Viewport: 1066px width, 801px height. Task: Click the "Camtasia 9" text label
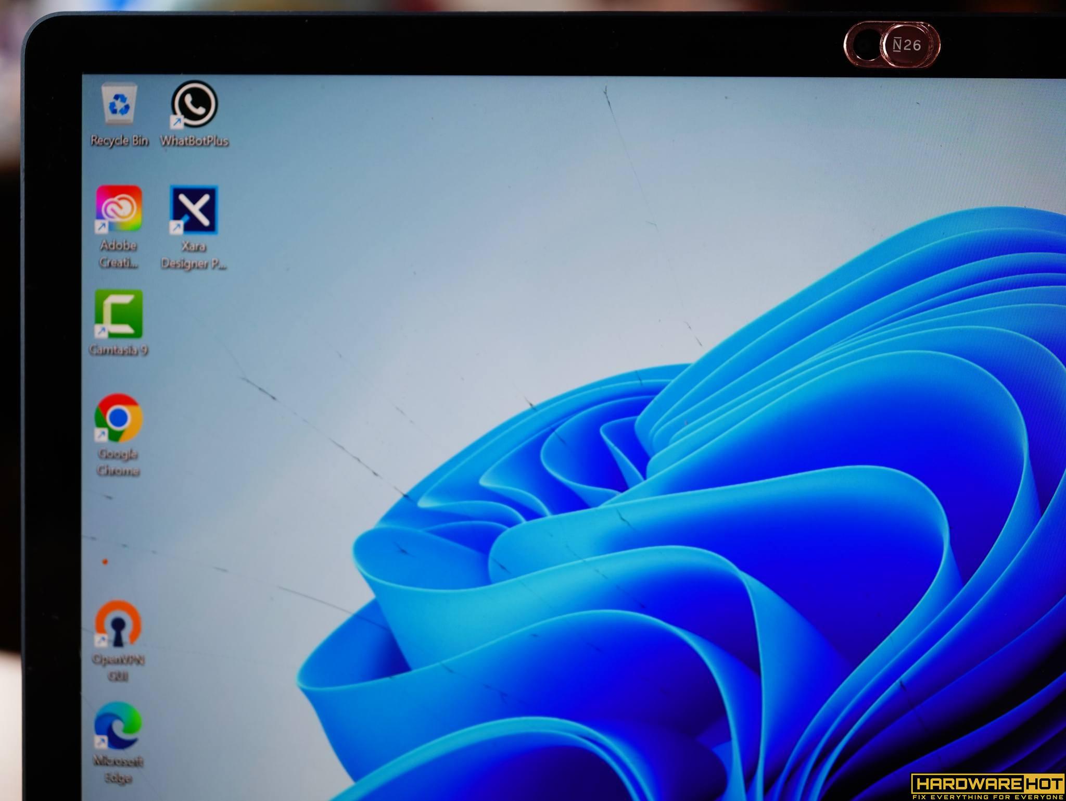click(118, 349)
